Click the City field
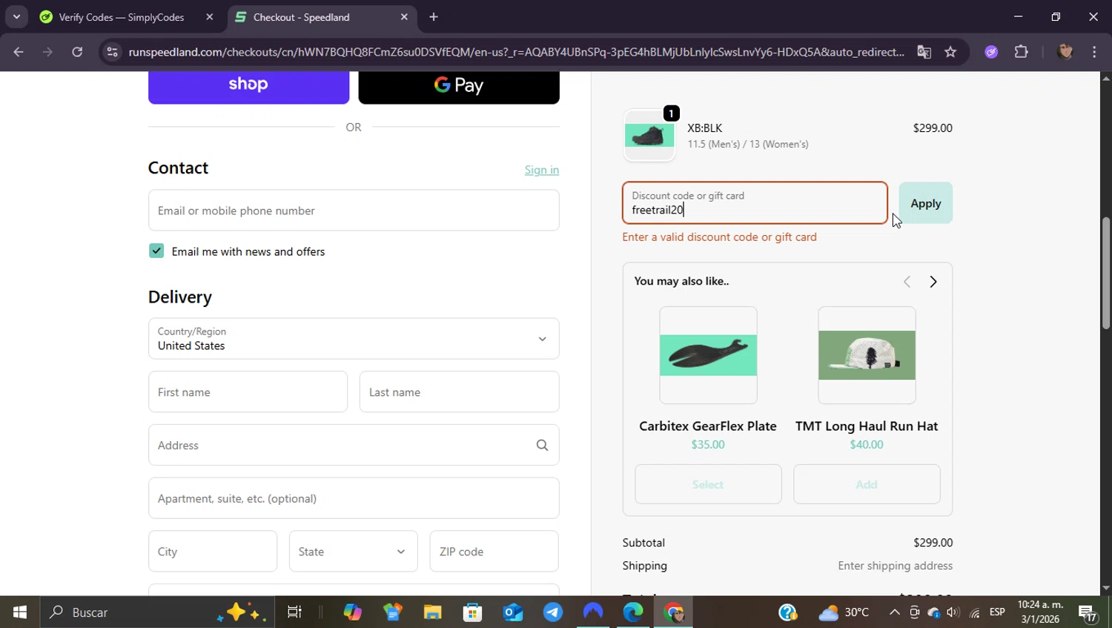Viewport: 1112px width, 628px height. pyautogui.click(x=213, y=552)
